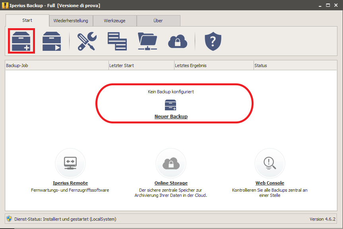The width and height of the screenshot is (343, 229).
Task: Open the Wiederherstellung tab
Action: 71,21
